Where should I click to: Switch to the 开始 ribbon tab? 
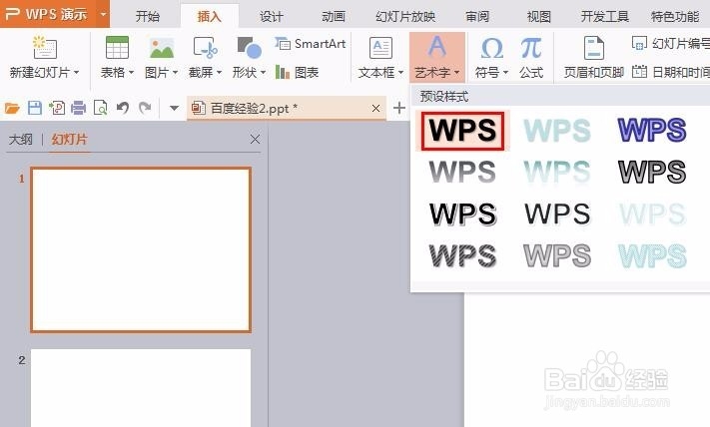coord(148,17)
